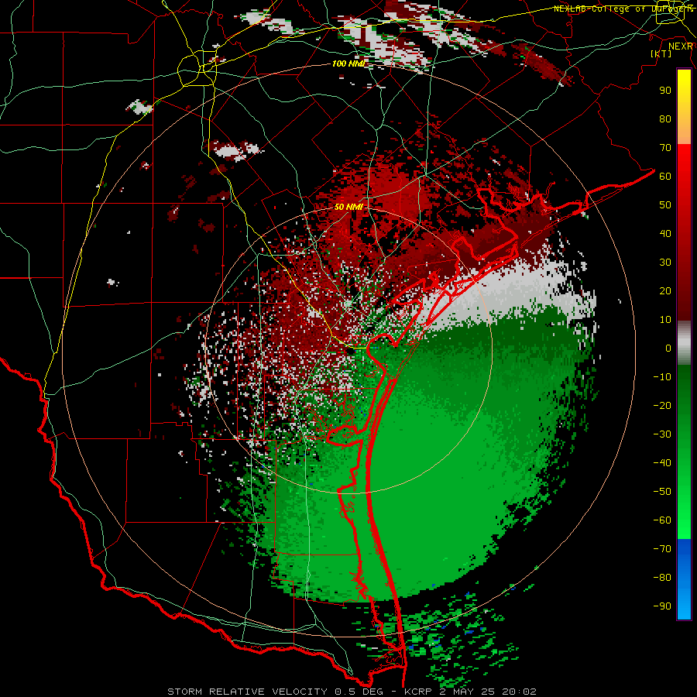Click the -60 scale value
697x697 pixels.
coord(662,520)
